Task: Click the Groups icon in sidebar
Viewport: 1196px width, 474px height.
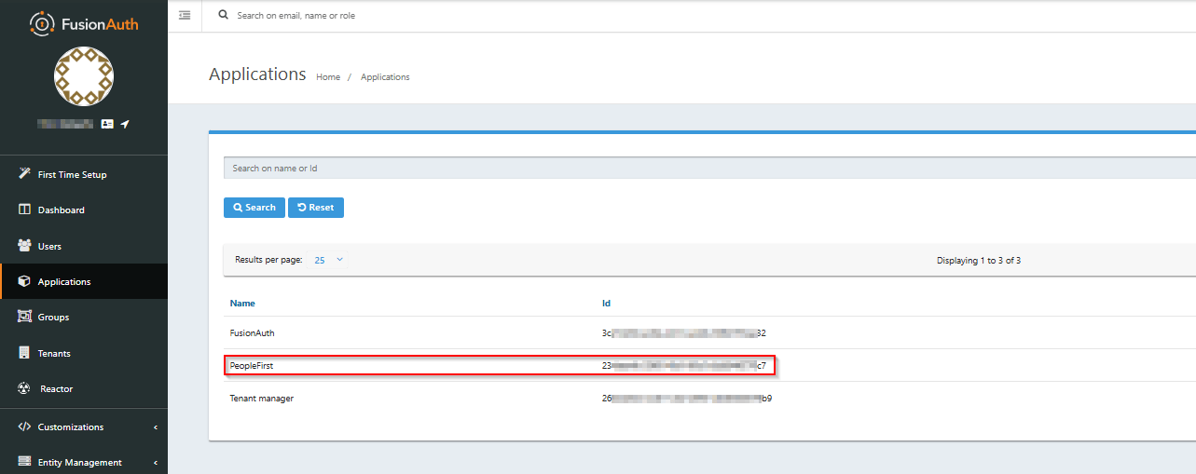Action: coord(24,317)
